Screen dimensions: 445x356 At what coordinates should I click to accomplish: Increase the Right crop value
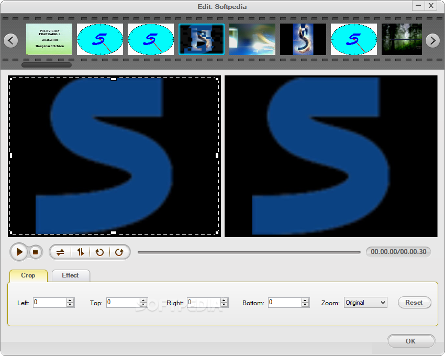click(224, 301)
